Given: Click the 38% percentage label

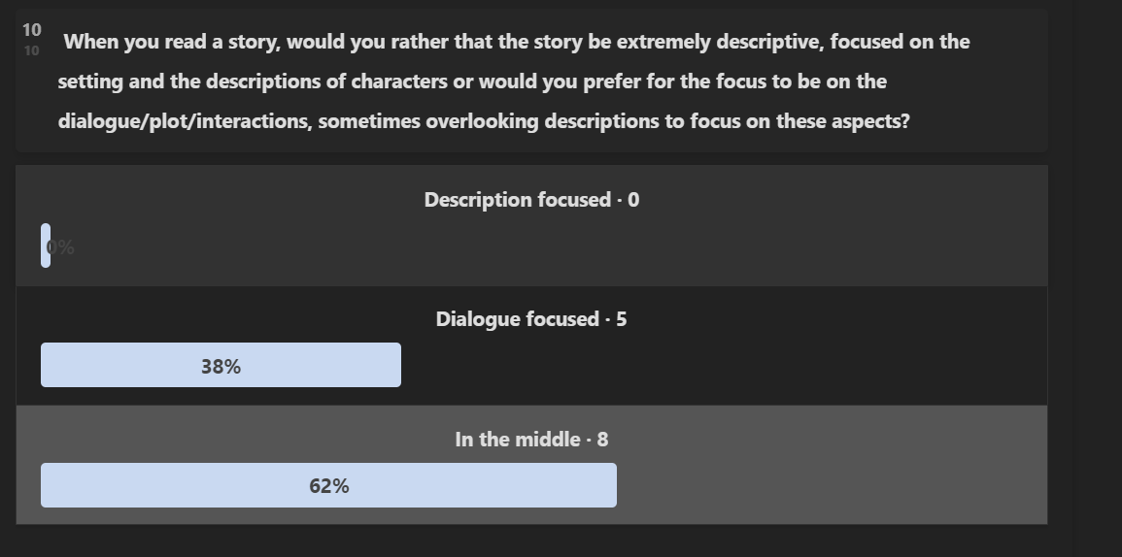Looking at the screenshot, I should click(x=221, y=367).
